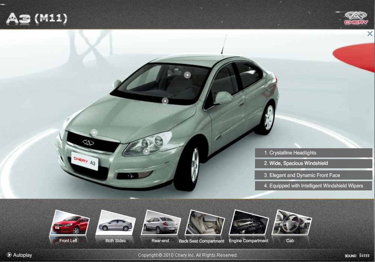Select 4. Equipped with Intelligent Windshield Wipers
This screenshot has width=375, height=262.
point(313,186)
